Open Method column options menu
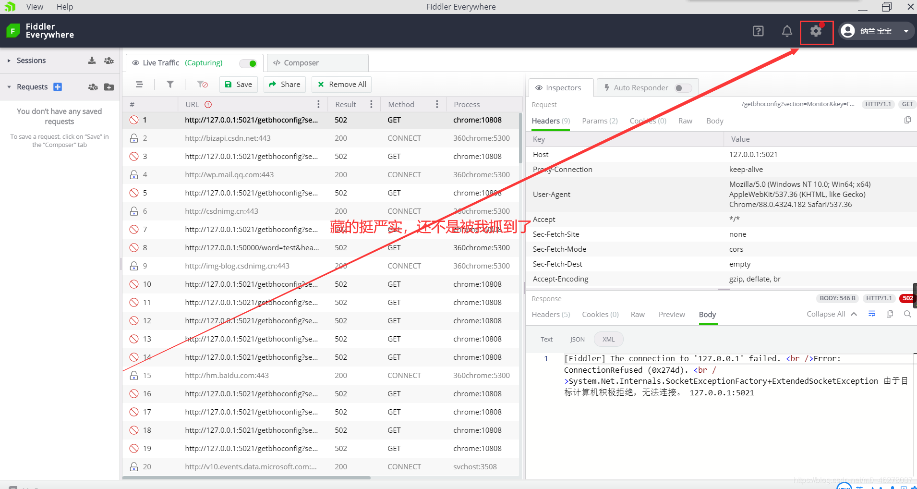Image resolution: width=917 pixels, height=489 pixels. click(x=437, y=104)
